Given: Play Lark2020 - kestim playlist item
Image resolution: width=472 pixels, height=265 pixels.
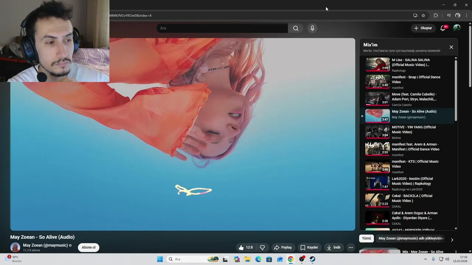Looking at the screenshot, I should 407,184.
